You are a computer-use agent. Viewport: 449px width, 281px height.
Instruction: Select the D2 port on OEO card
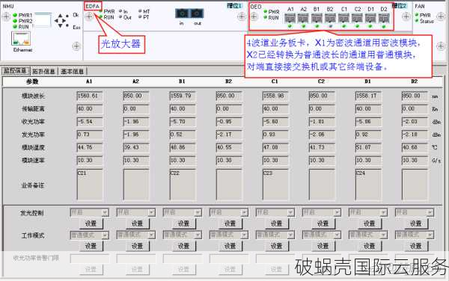384,19
